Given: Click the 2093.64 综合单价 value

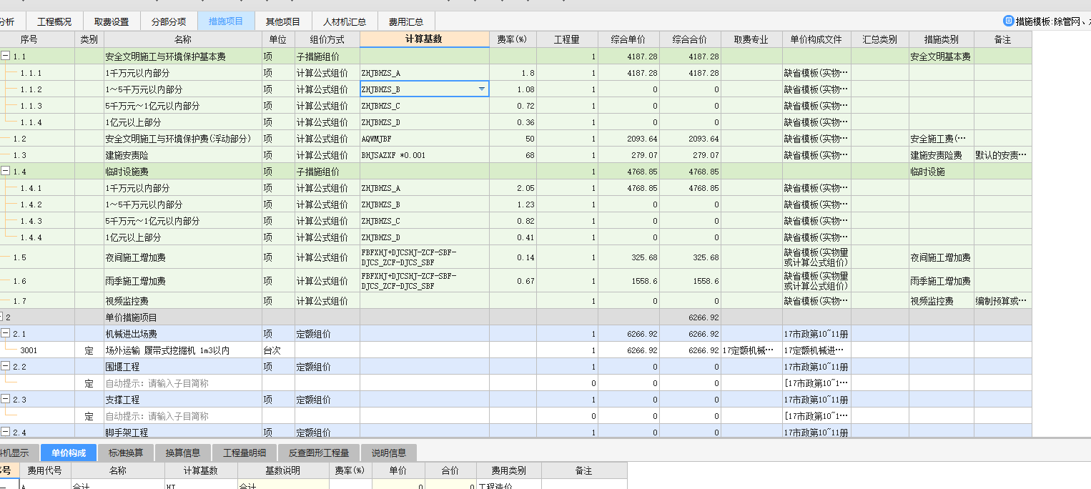Looking at the screenshot, I should pyautogui.click(x=628, y=139).
